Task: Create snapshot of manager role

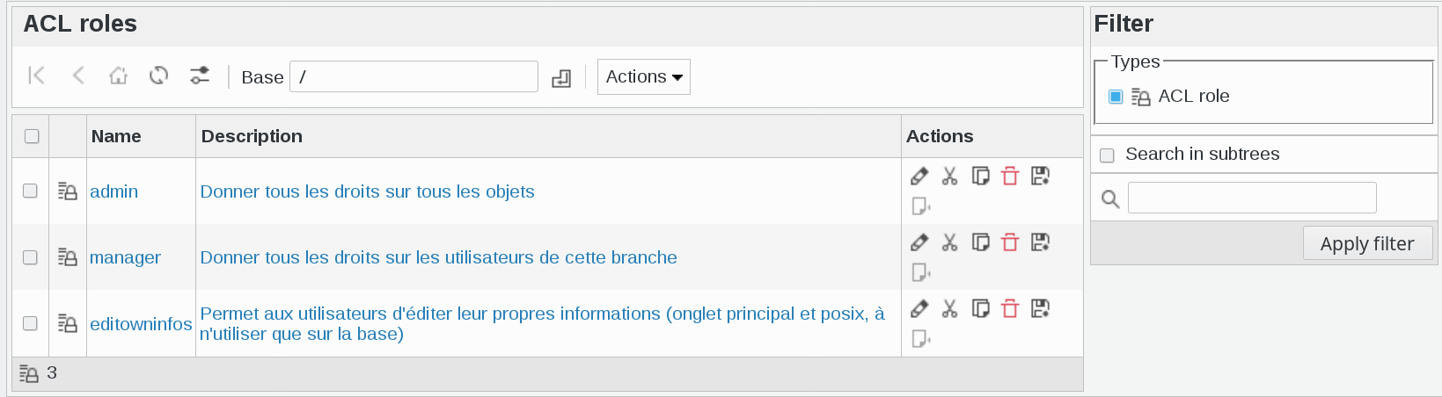Action: click(1040, 242)
